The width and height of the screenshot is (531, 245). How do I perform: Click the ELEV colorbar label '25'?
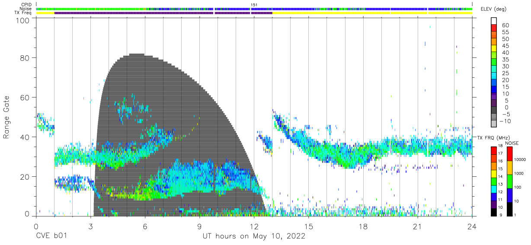(x=505, y=73)
